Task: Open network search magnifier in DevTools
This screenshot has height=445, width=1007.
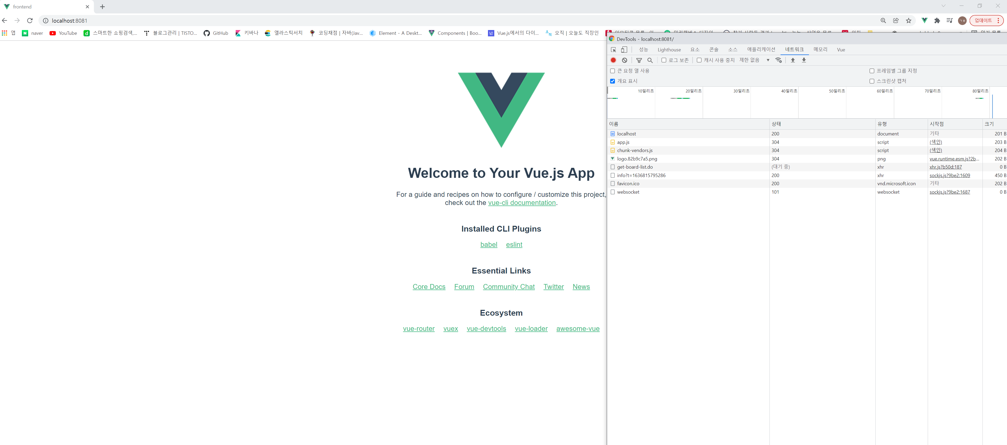Action: [650, 60]
